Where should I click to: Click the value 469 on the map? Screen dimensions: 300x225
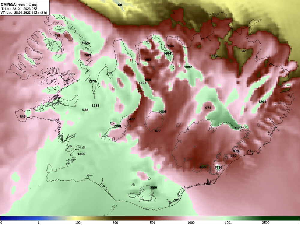click(148, 80)
